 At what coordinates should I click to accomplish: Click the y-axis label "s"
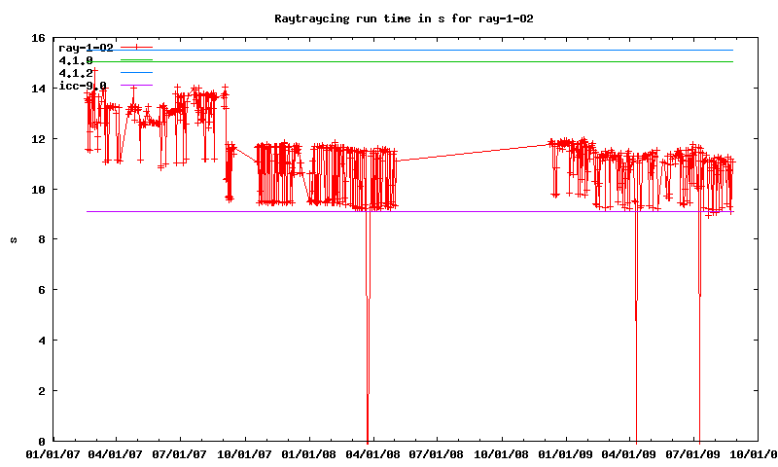[13, 239]
